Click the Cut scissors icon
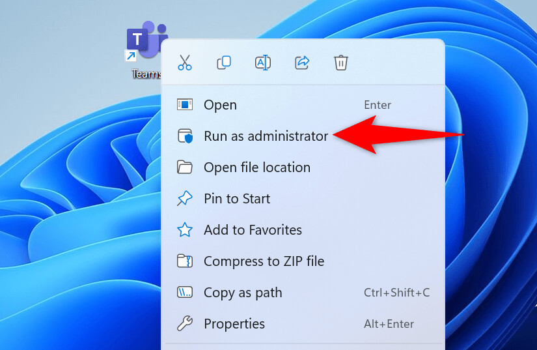 pos(185,63)
